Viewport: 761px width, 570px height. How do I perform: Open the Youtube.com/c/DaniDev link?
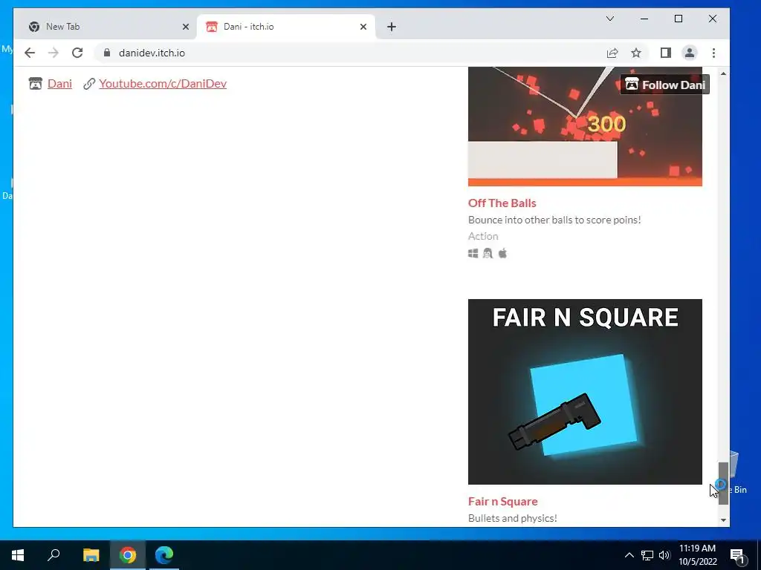163,83
